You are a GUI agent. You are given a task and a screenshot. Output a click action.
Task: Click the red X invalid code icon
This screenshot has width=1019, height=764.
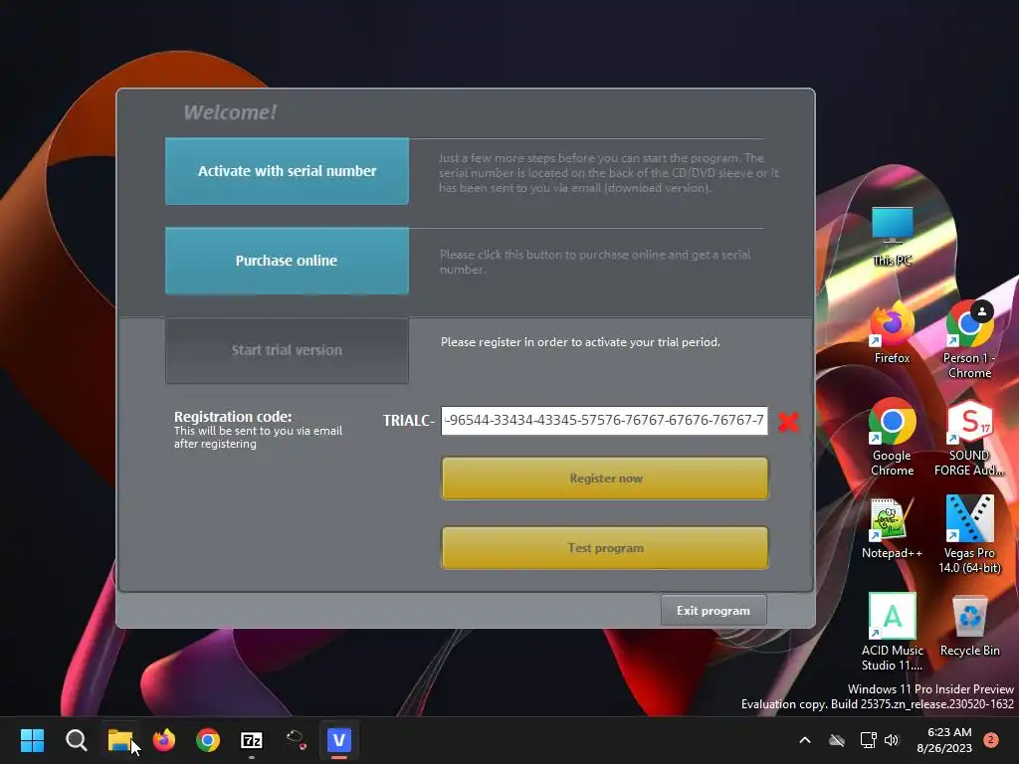[x=788, y=422]
